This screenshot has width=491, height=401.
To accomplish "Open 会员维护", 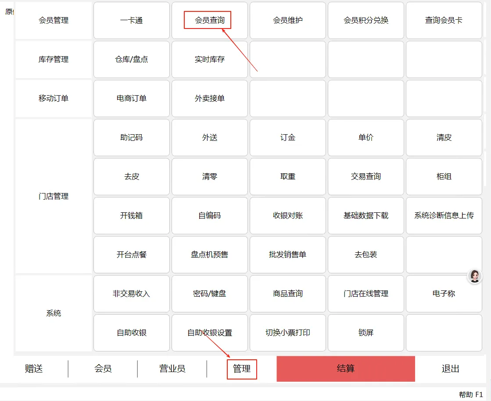I will tap(287, 20).
